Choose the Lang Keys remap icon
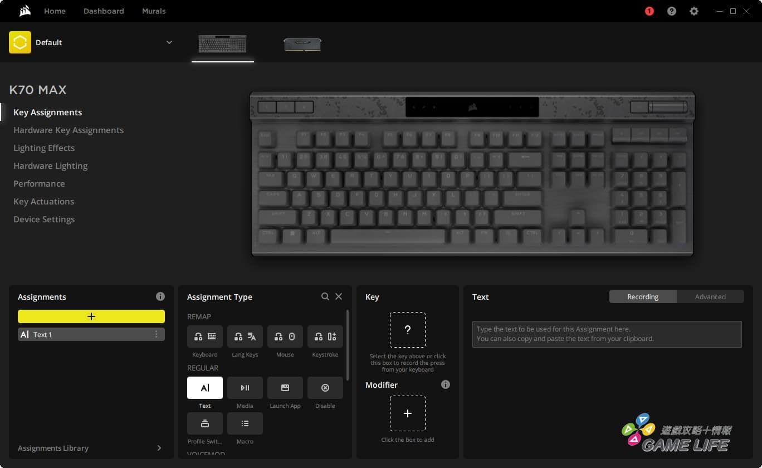The width and height of the screenshot is (762, 468). click(x=245, y=337)
